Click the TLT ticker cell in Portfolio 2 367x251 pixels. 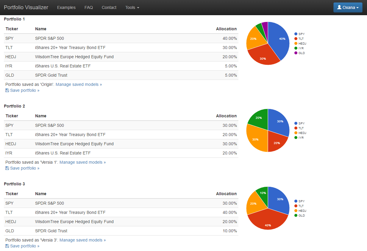[x=9, y=135]
